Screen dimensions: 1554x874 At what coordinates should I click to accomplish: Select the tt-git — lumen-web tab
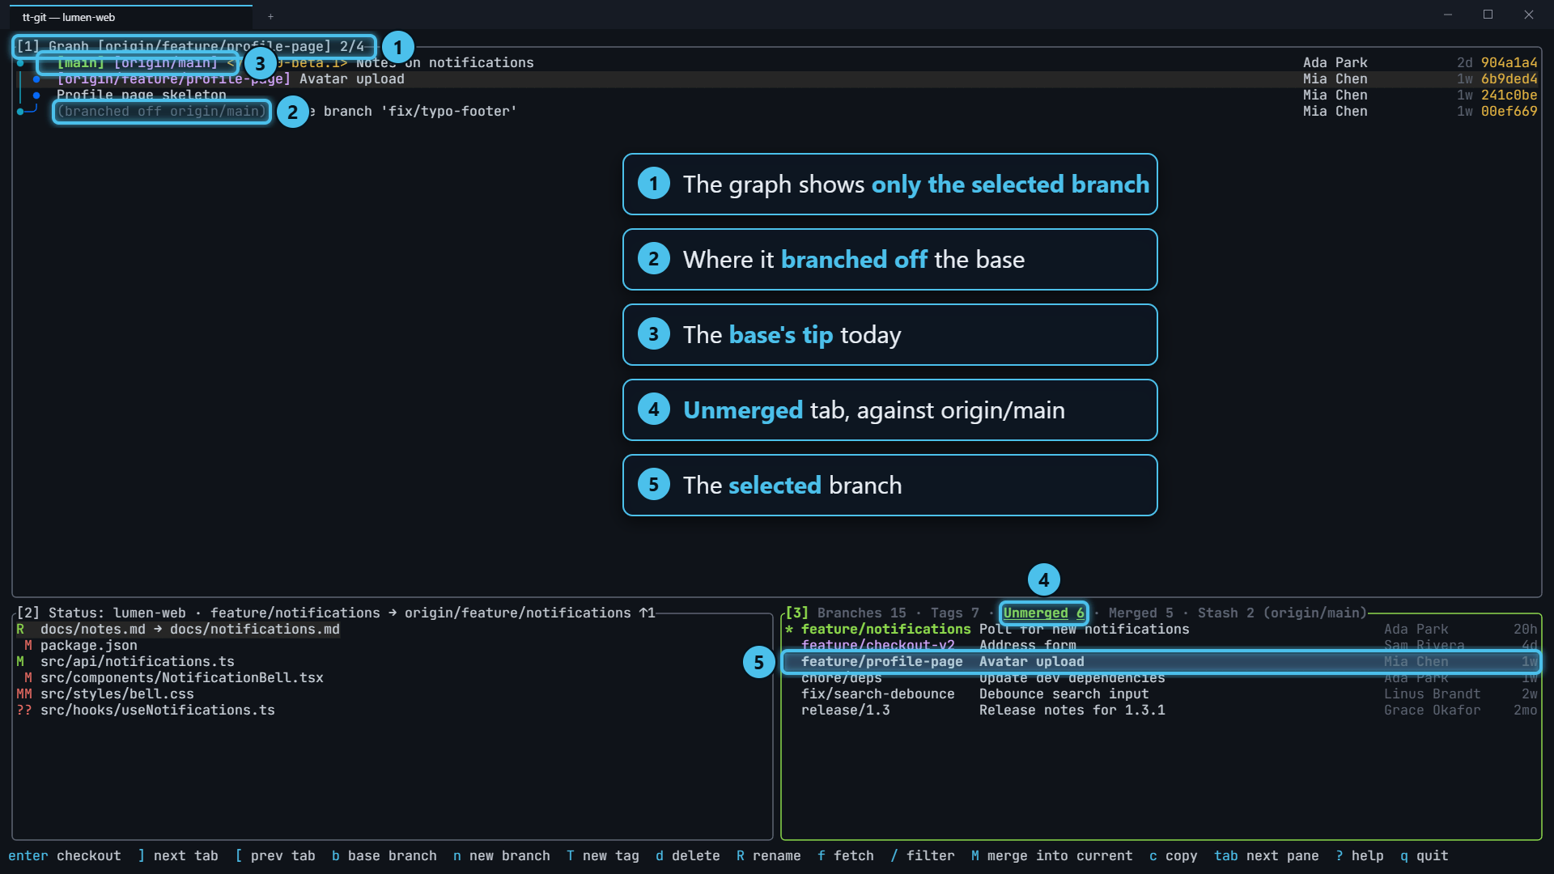[130, 17]
